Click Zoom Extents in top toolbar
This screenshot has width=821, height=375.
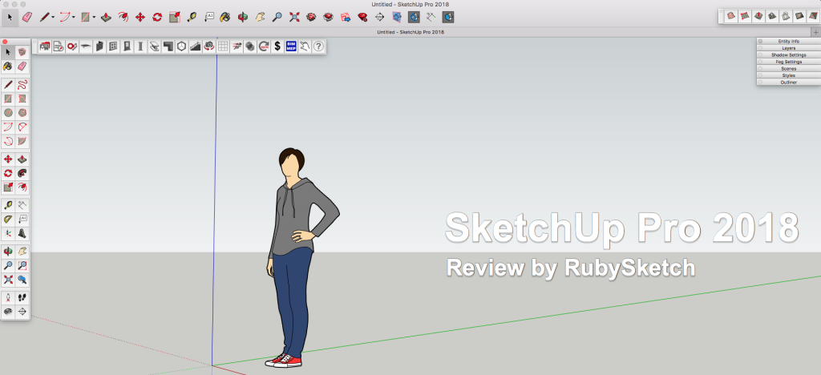pos(294,17)
